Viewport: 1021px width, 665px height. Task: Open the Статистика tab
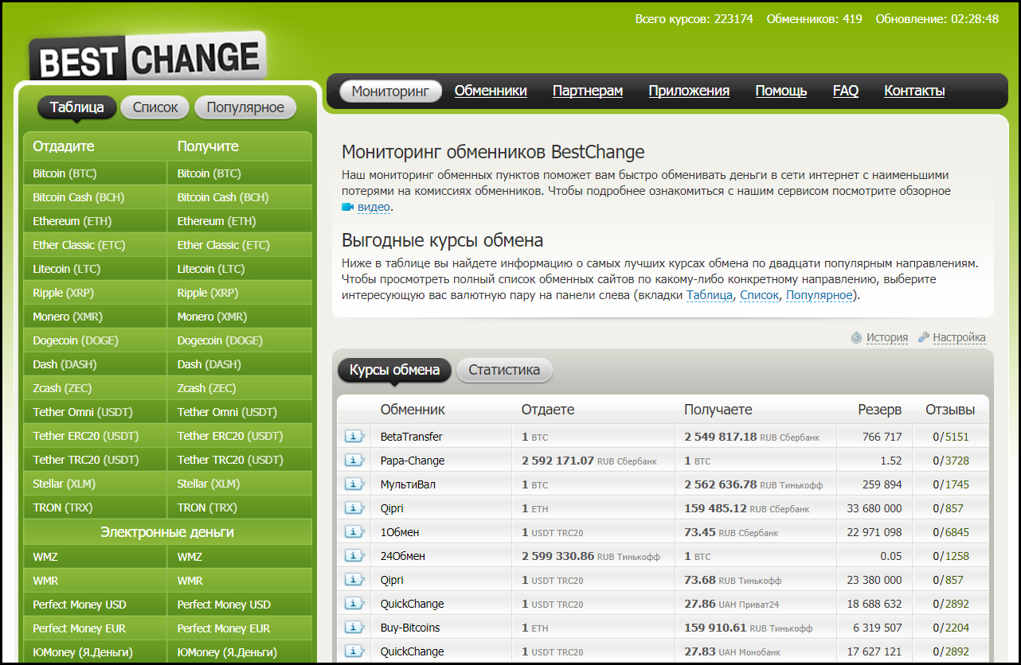[x=504, y=370]
